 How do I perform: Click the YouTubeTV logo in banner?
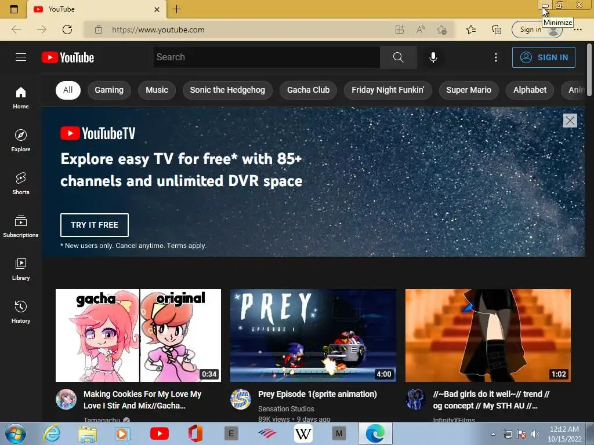pyautogui.click(x=97, y=133)
